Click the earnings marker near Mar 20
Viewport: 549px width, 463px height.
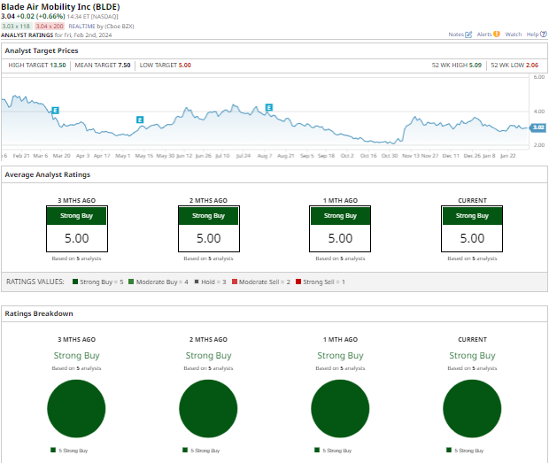(x=56, y=110)
